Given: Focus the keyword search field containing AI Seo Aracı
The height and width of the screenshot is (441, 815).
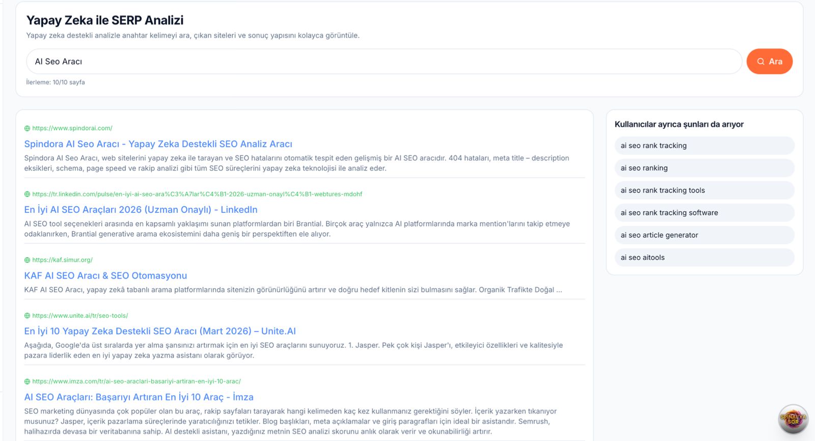Looking at the screenshot, I should click(384, 62).
